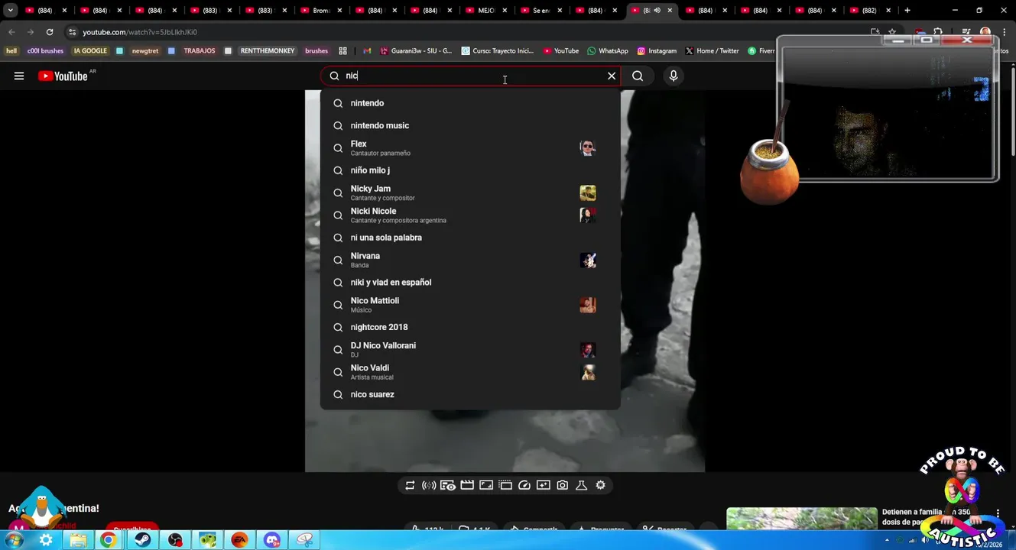Toggle cinema mode clapperboard icon
The height and width of the screenshot is (550, 1016).
click(467, 485)
